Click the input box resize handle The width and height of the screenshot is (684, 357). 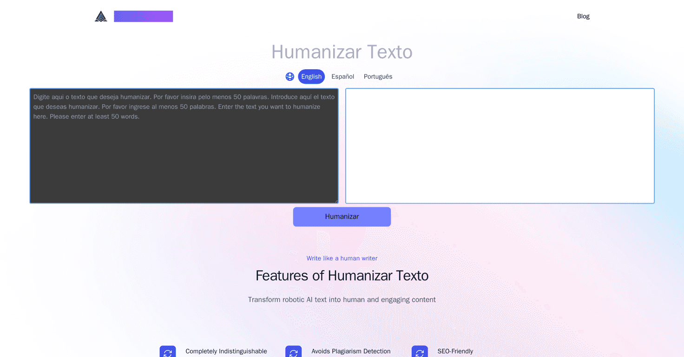336,200
